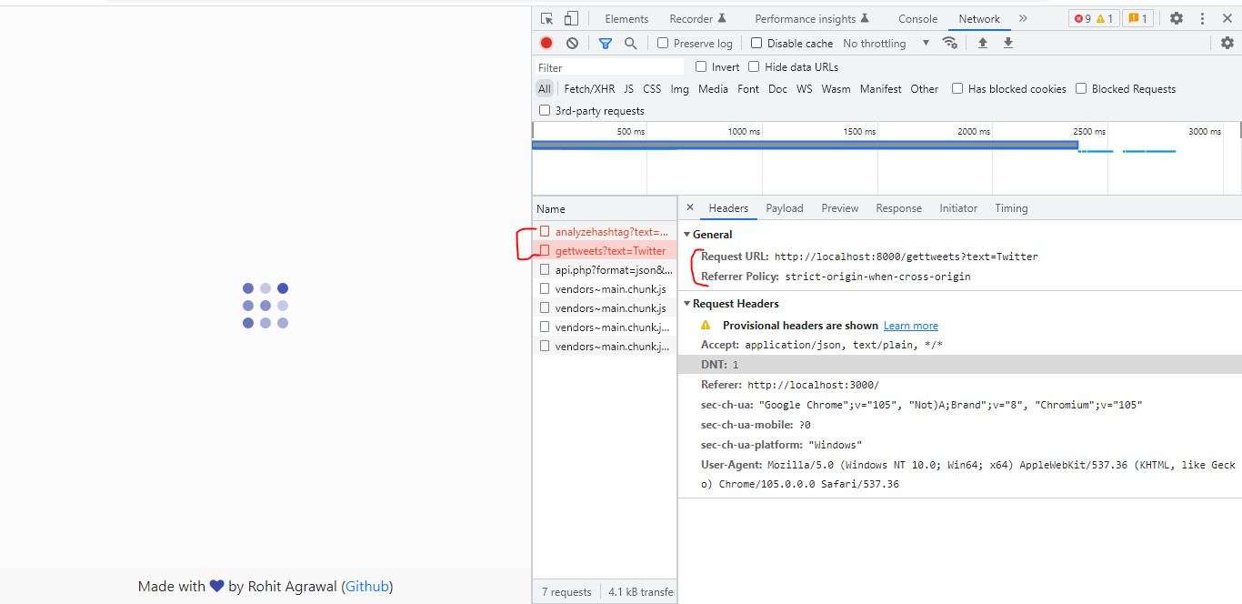The height and width of the screenshot is (604, 1242).
Task: Enable Preserve log checkbox
Action: point(663,43)
